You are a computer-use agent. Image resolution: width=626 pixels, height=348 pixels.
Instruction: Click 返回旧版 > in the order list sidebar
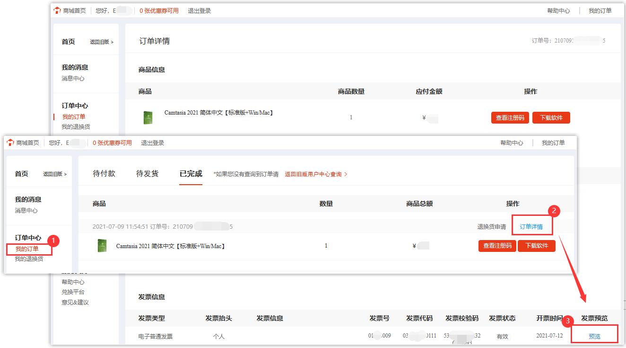(x=55, y=174)
